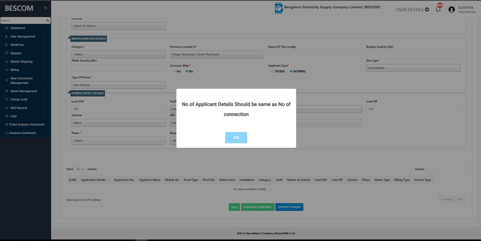
Task: Click the MIS Reports chart icon
Action: pyautogui.click(x=7, y=108)
